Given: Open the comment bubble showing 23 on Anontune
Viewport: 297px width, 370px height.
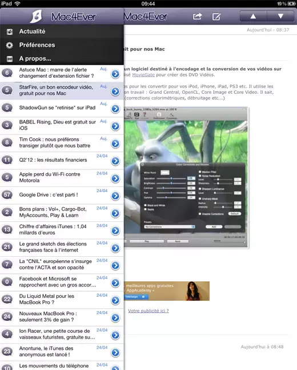Looking at the screenshot, I should pos(7,352).
